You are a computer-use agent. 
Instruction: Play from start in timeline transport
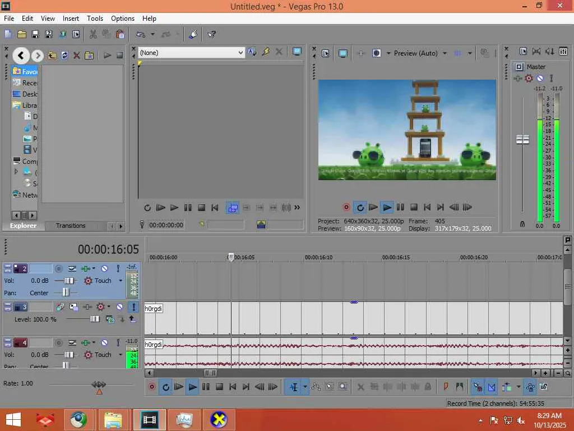click(x=179, y=387)
